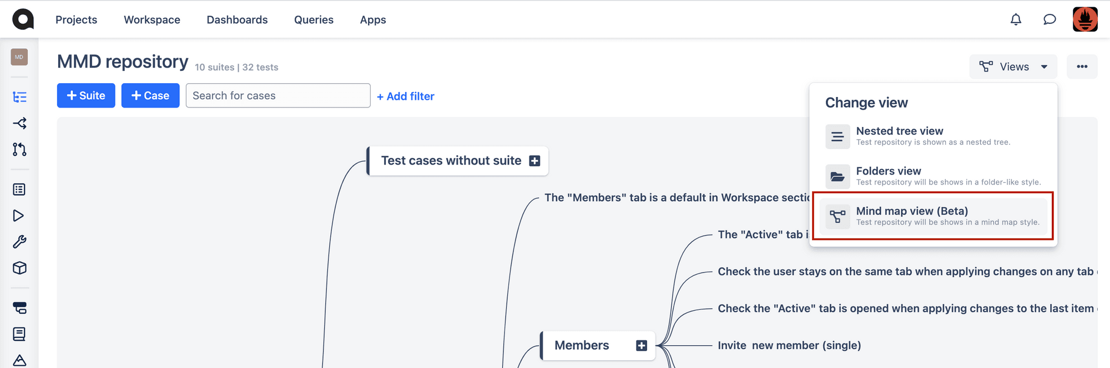Open the test runs play icon
The width and height of the screenshot is (1110, 368).
tap(19, 216)
